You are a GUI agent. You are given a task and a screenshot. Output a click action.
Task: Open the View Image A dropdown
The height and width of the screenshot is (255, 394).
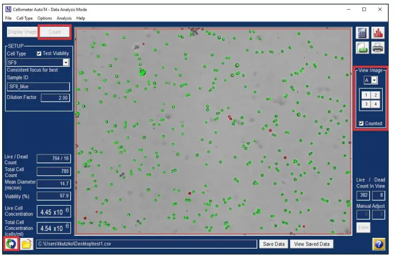coord(374,80)
